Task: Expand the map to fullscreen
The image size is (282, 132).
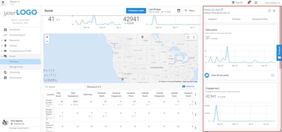Action: click(188, 37)
